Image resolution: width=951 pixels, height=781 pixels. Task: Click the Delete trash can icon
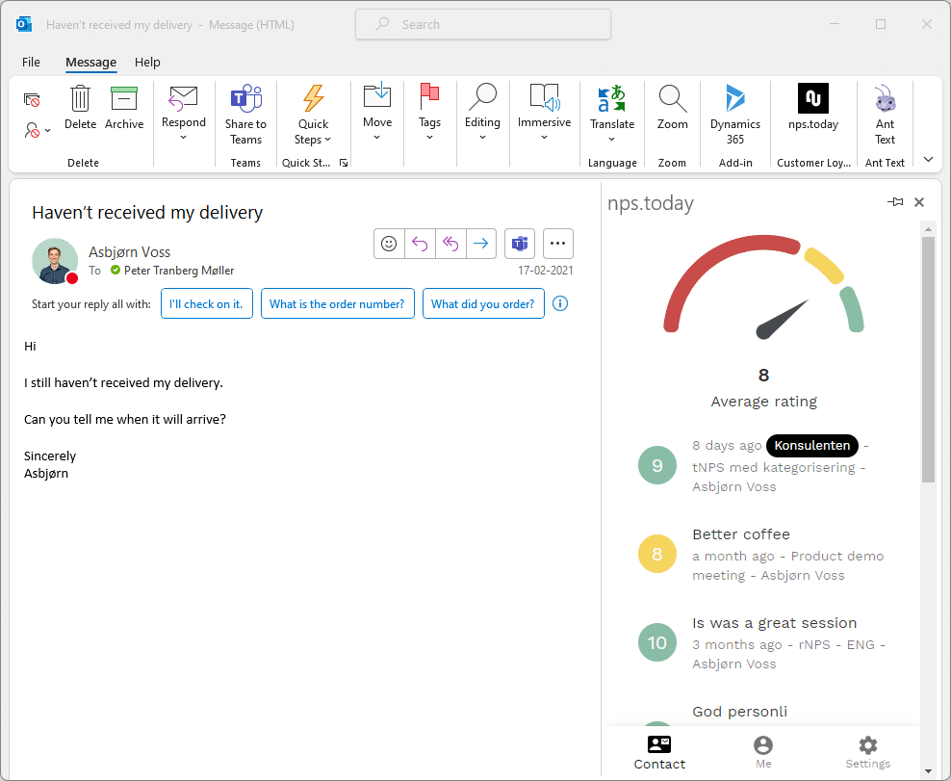(x=81, y=100)
